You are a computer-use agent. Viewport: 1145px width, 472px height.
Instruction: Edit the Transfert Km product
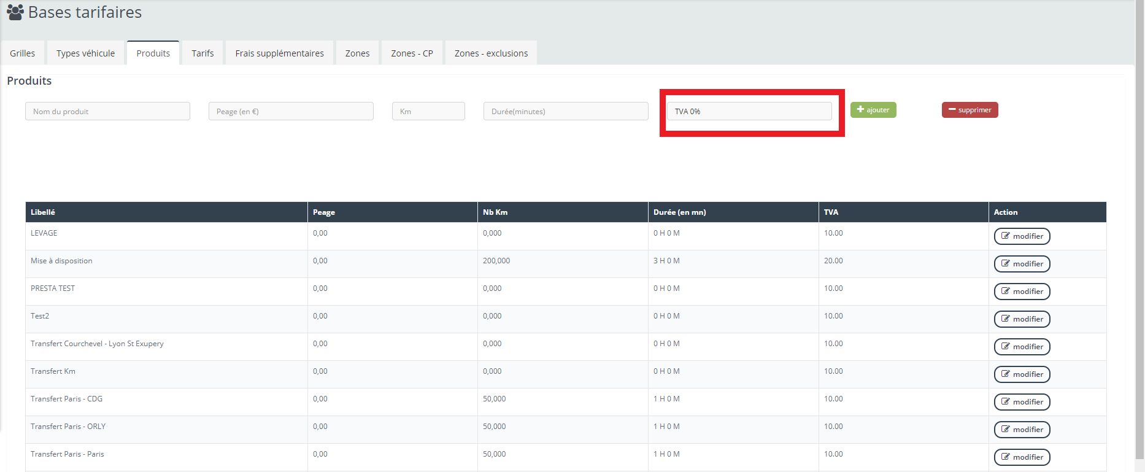click(x=1022, y=374)
